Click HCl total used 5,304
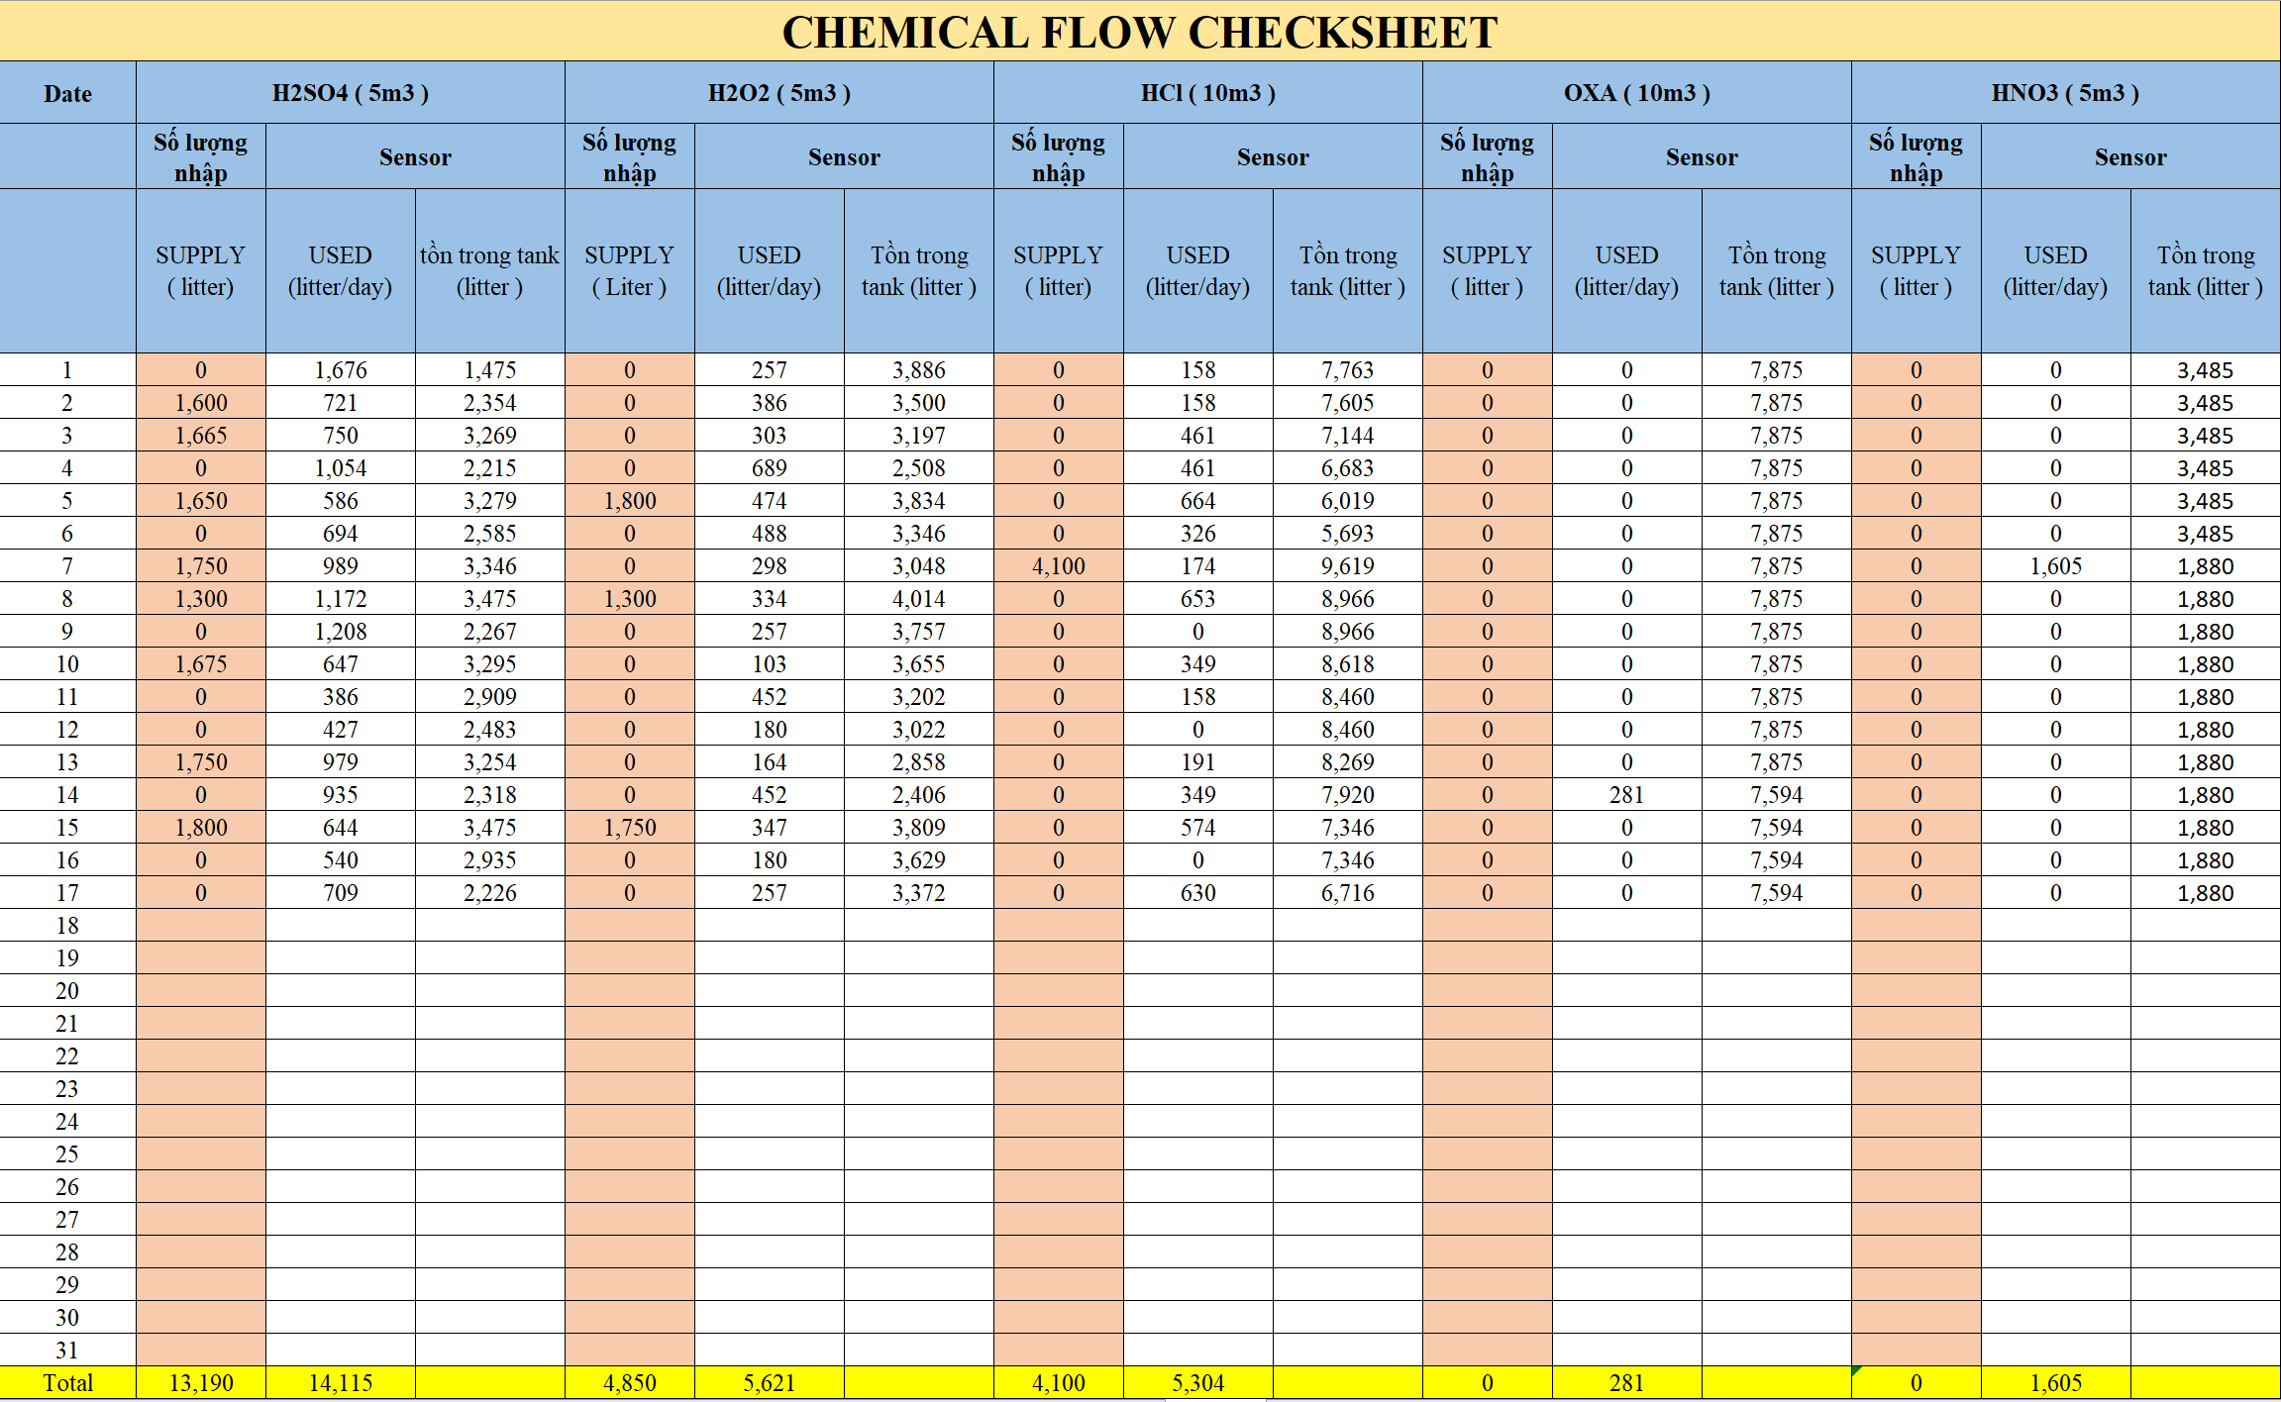 coord(1198,1383)
